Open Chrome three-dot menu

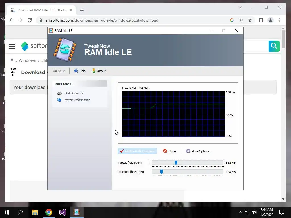(280, 20)
